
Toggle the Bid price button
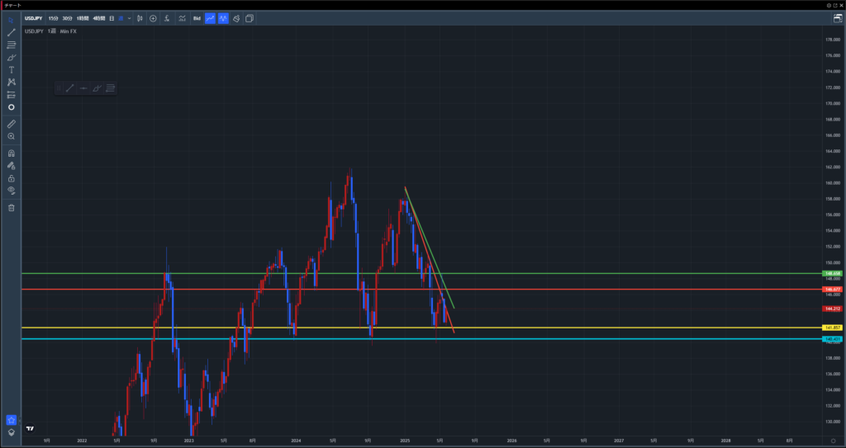(197, 18)
